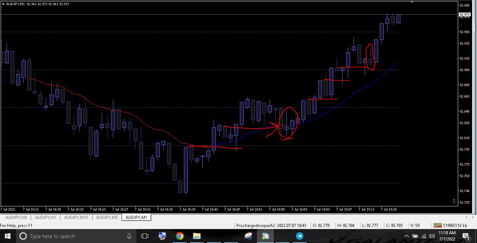
Task: Click the status bar date 2022.07.07 18:43
Action: [x=292, y=226]
